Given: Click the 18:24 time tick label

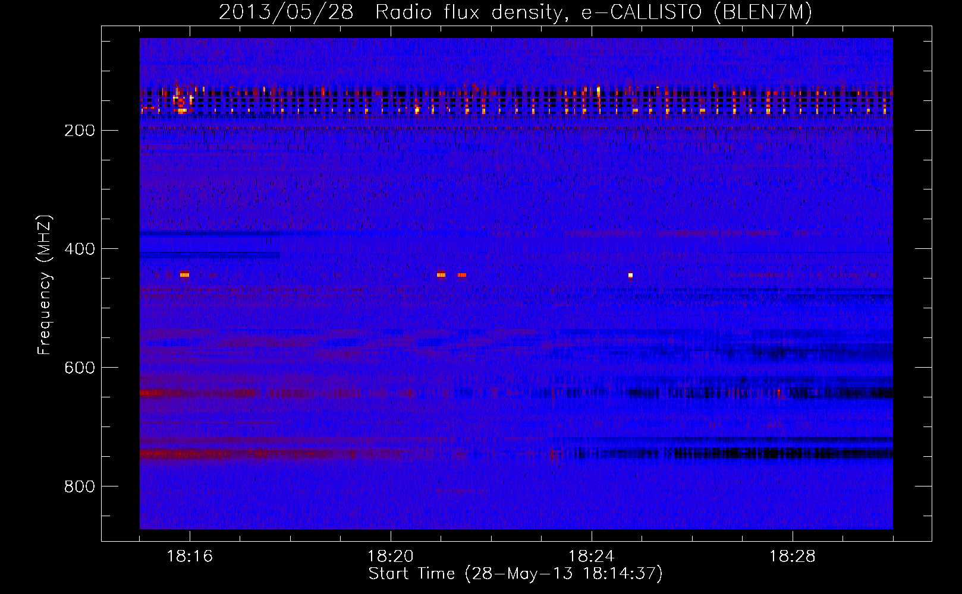Looking at the screenshot, I should pos(592,557).
